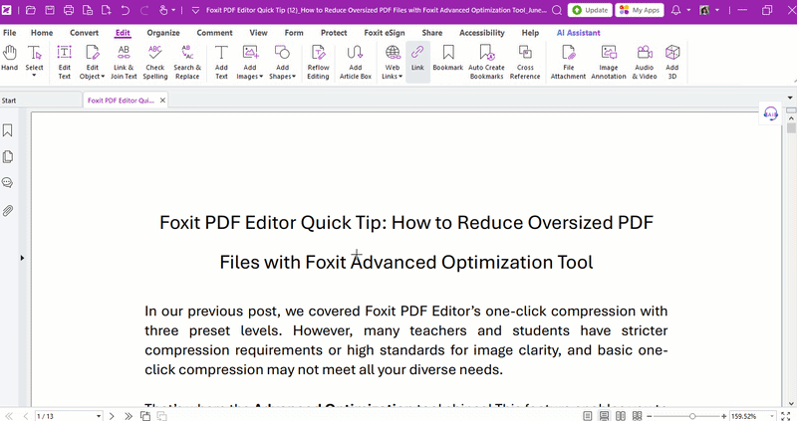This screenshot has width=797, height=421.
Task: Click the zoom out minus button
Action: pos(650,416)
